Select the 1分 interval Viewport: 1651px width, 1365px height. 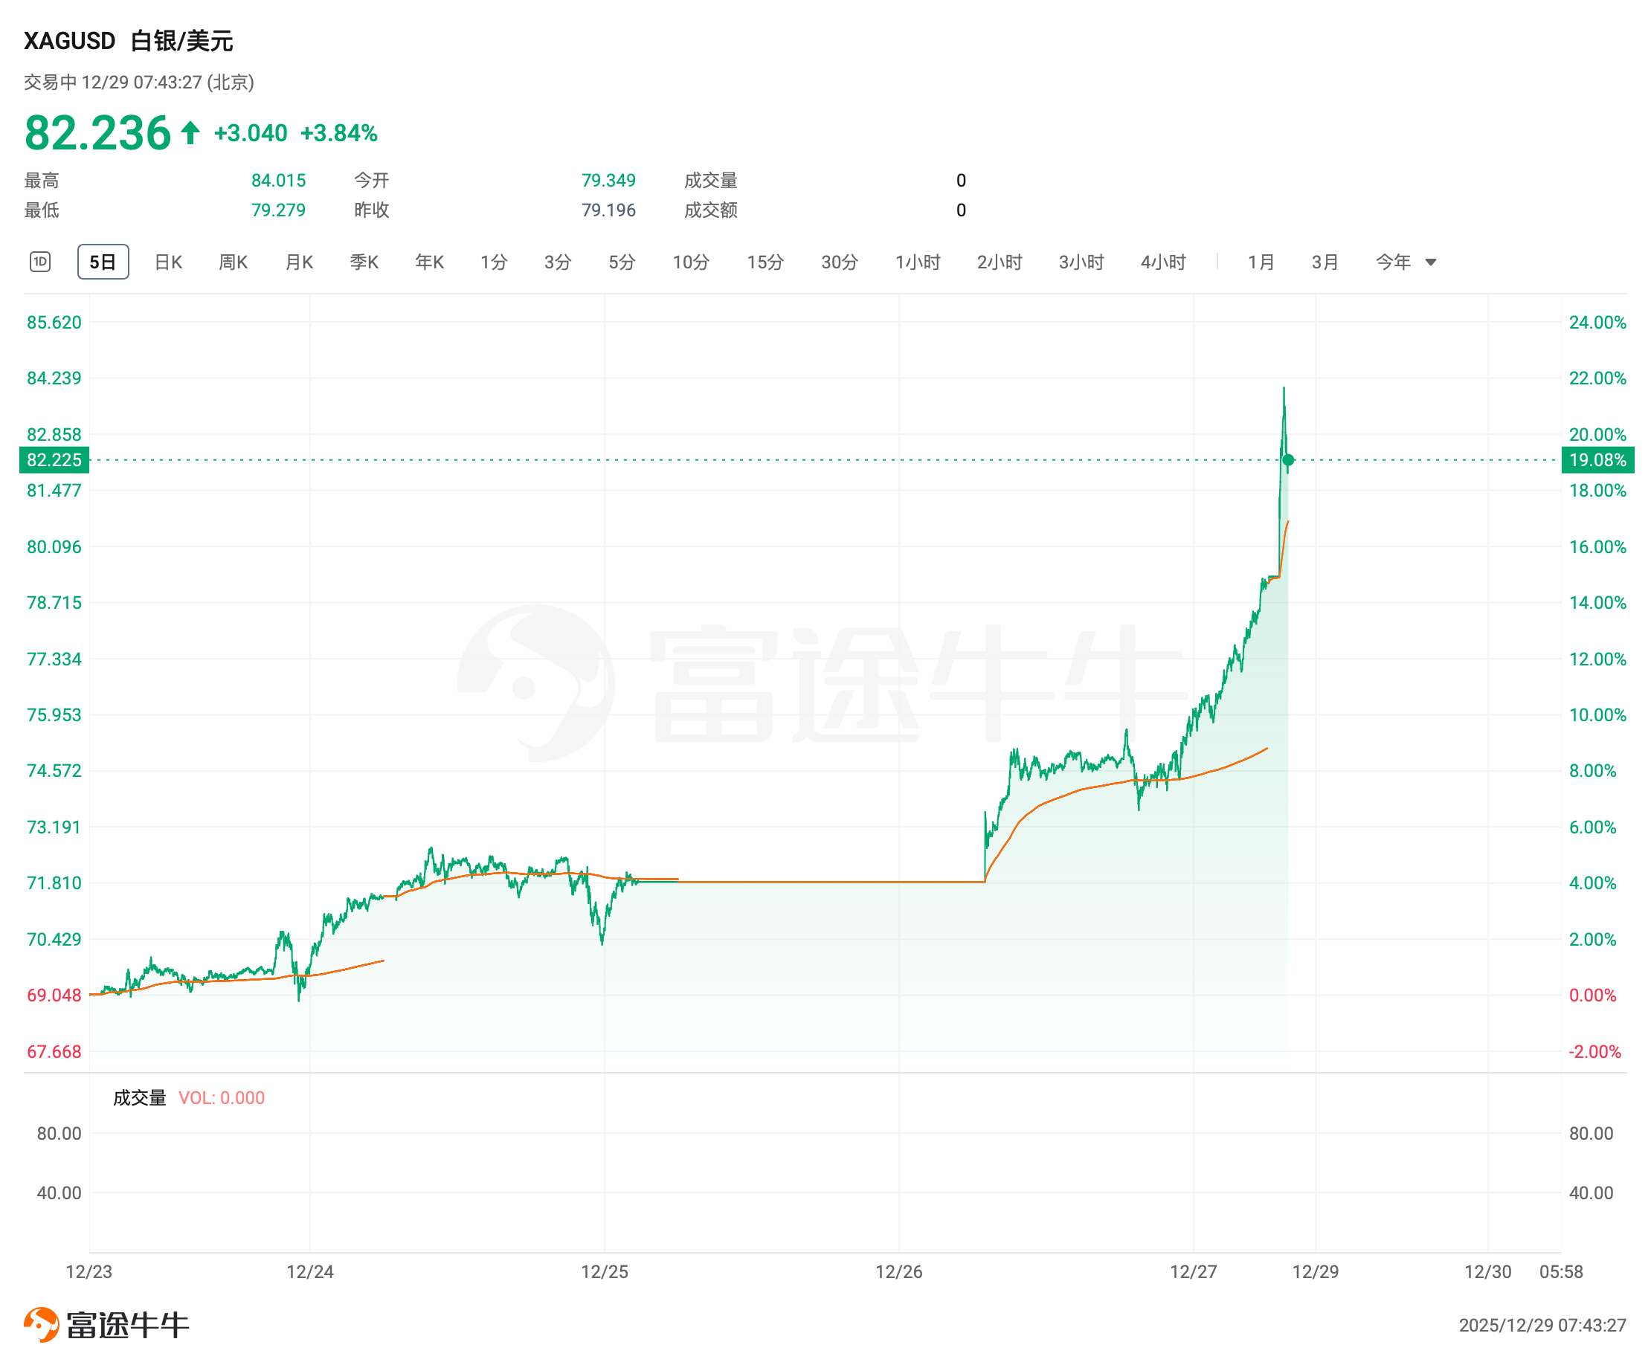click(494, 262)
